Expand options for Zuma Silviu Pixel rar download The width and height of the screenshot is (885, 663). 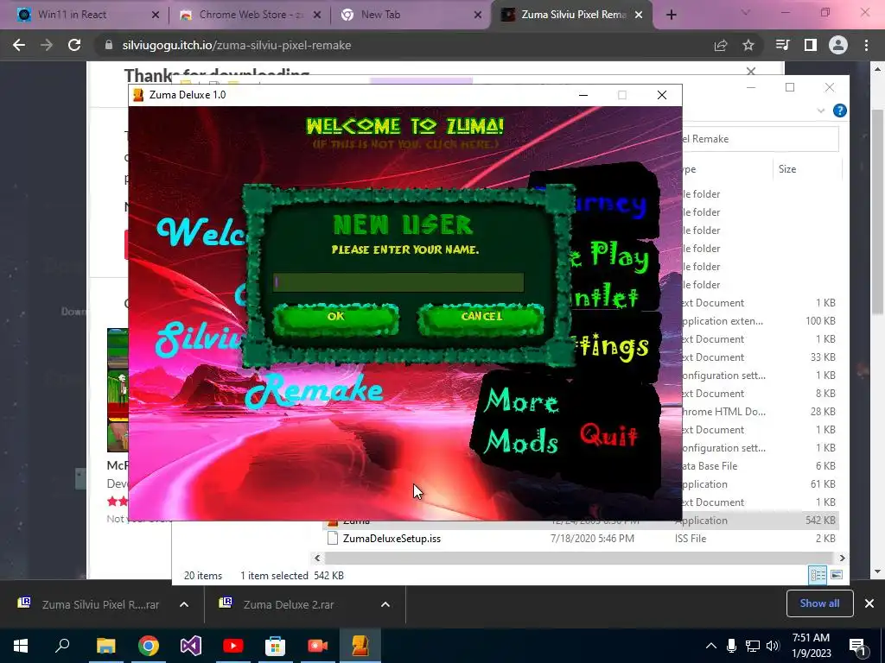click(x=184, y=604)
